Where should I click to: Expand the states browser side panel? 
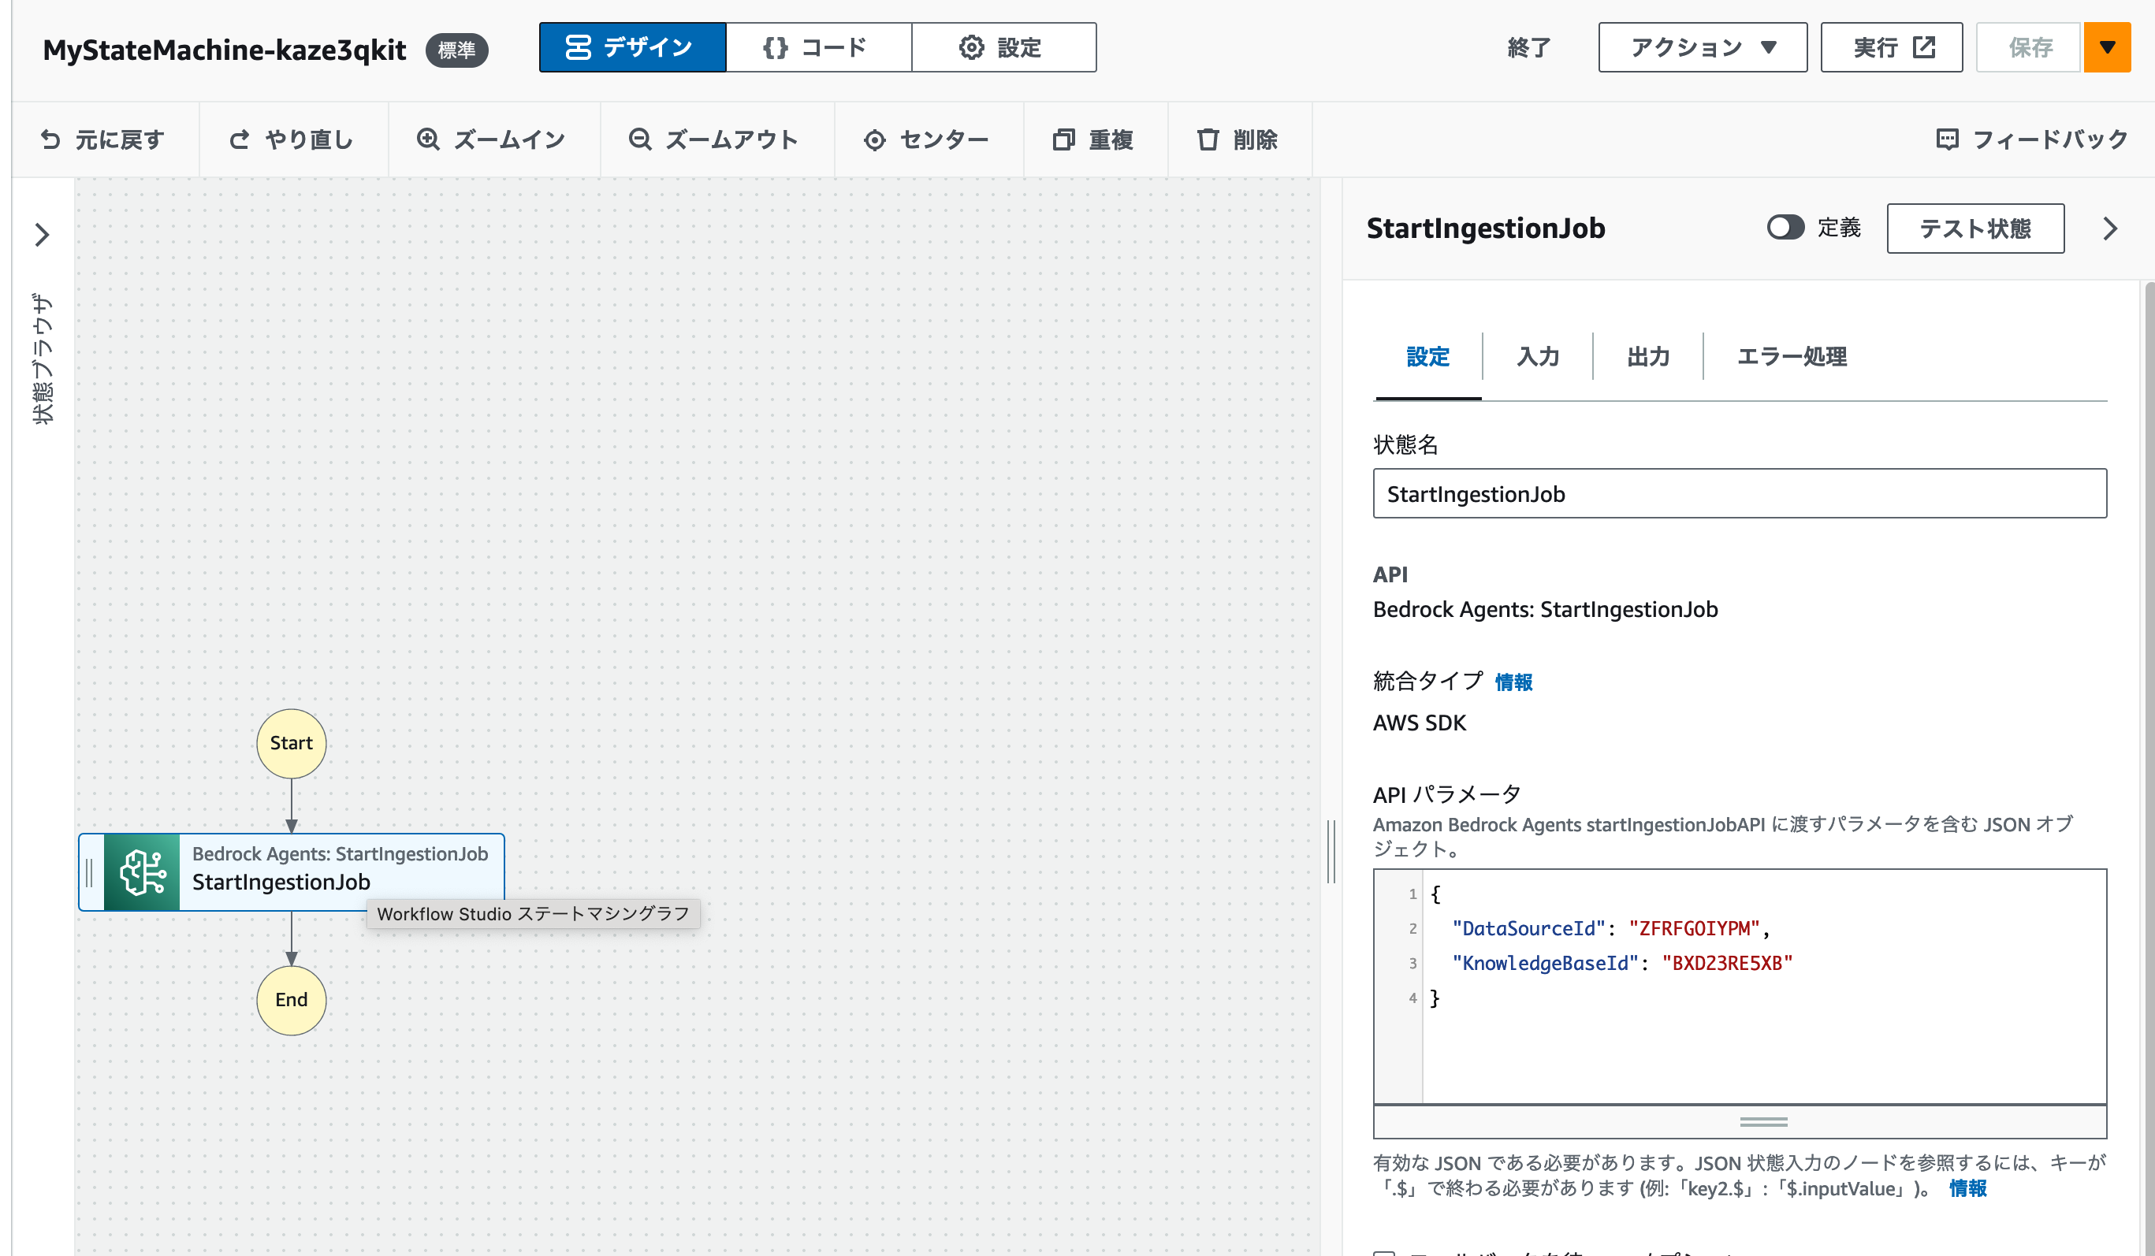click(42, 234)
